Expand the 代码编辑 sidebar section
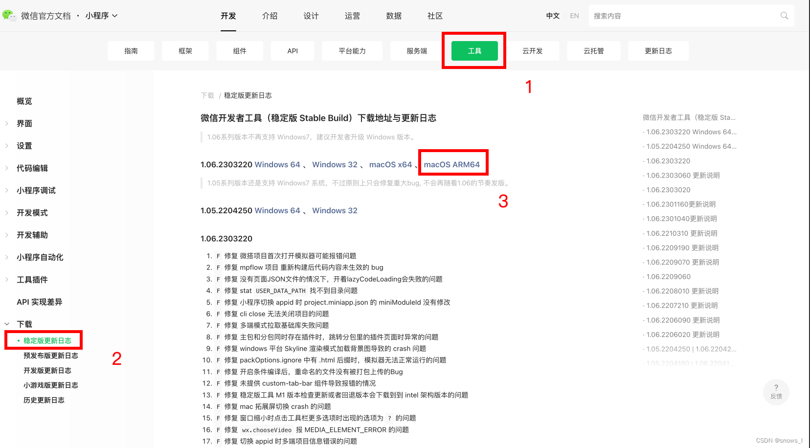The image size is (810, 448). (7, 168)
